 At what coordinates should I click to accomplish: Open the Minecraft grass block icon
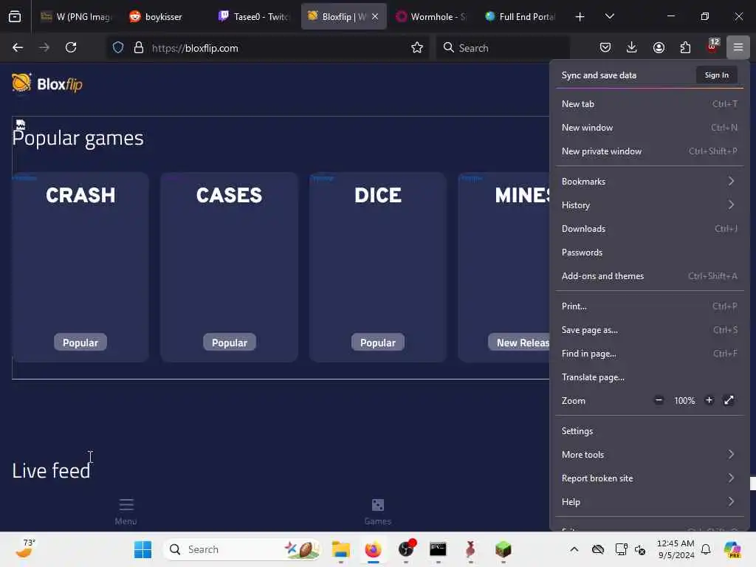click(x=503, y=549)
